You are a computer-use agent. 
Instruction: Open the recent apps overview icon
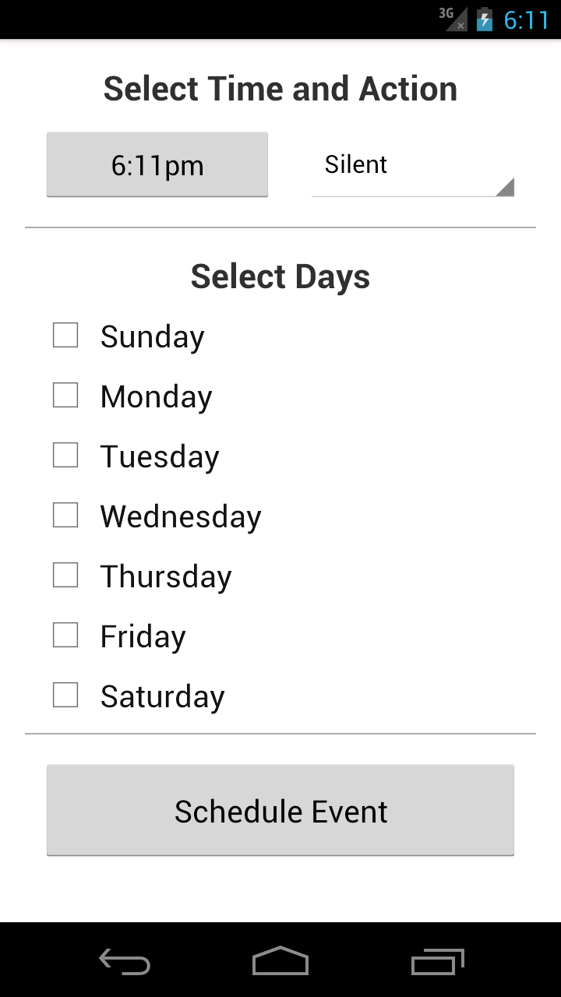pyautogui.click(x=437, y=961)
